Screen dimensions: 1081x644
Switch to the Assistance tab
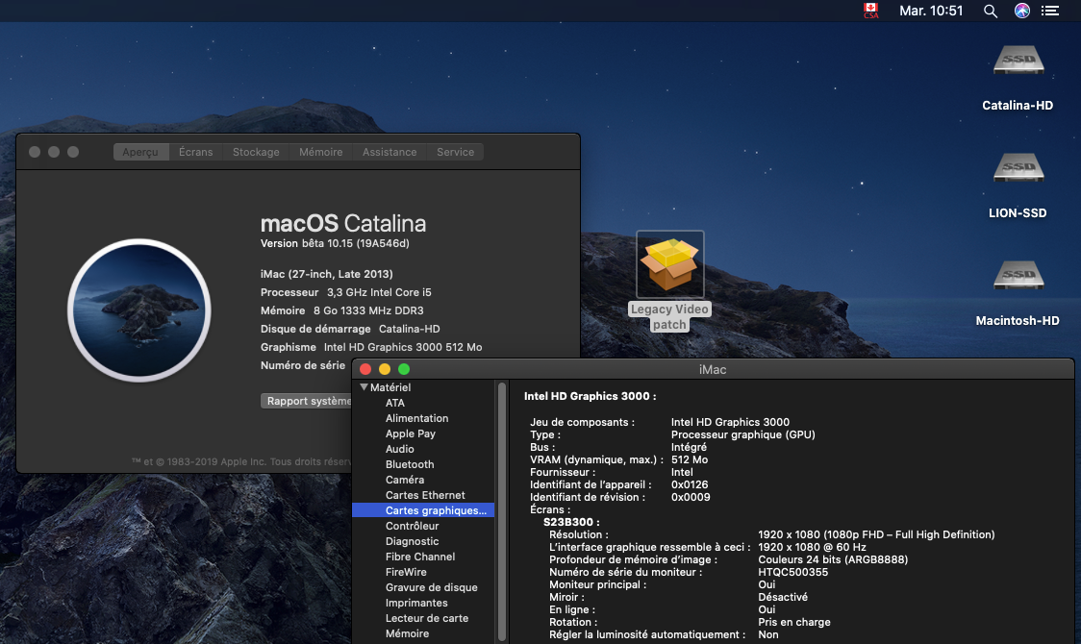[x=390, y=152]
